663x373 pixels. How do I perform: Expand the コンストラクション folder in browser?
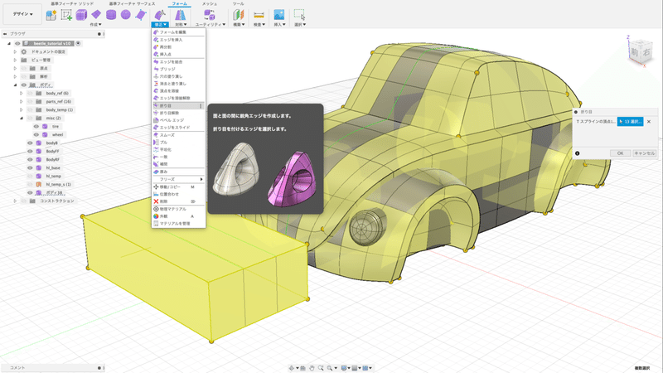pyautogui.click(x=16, y=201)
